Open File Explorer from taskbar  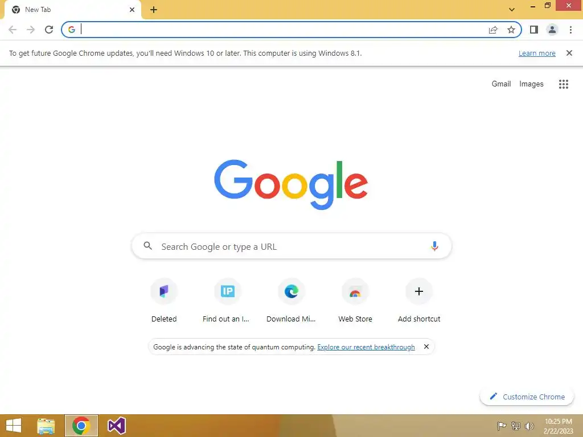(x=46, y=426)
